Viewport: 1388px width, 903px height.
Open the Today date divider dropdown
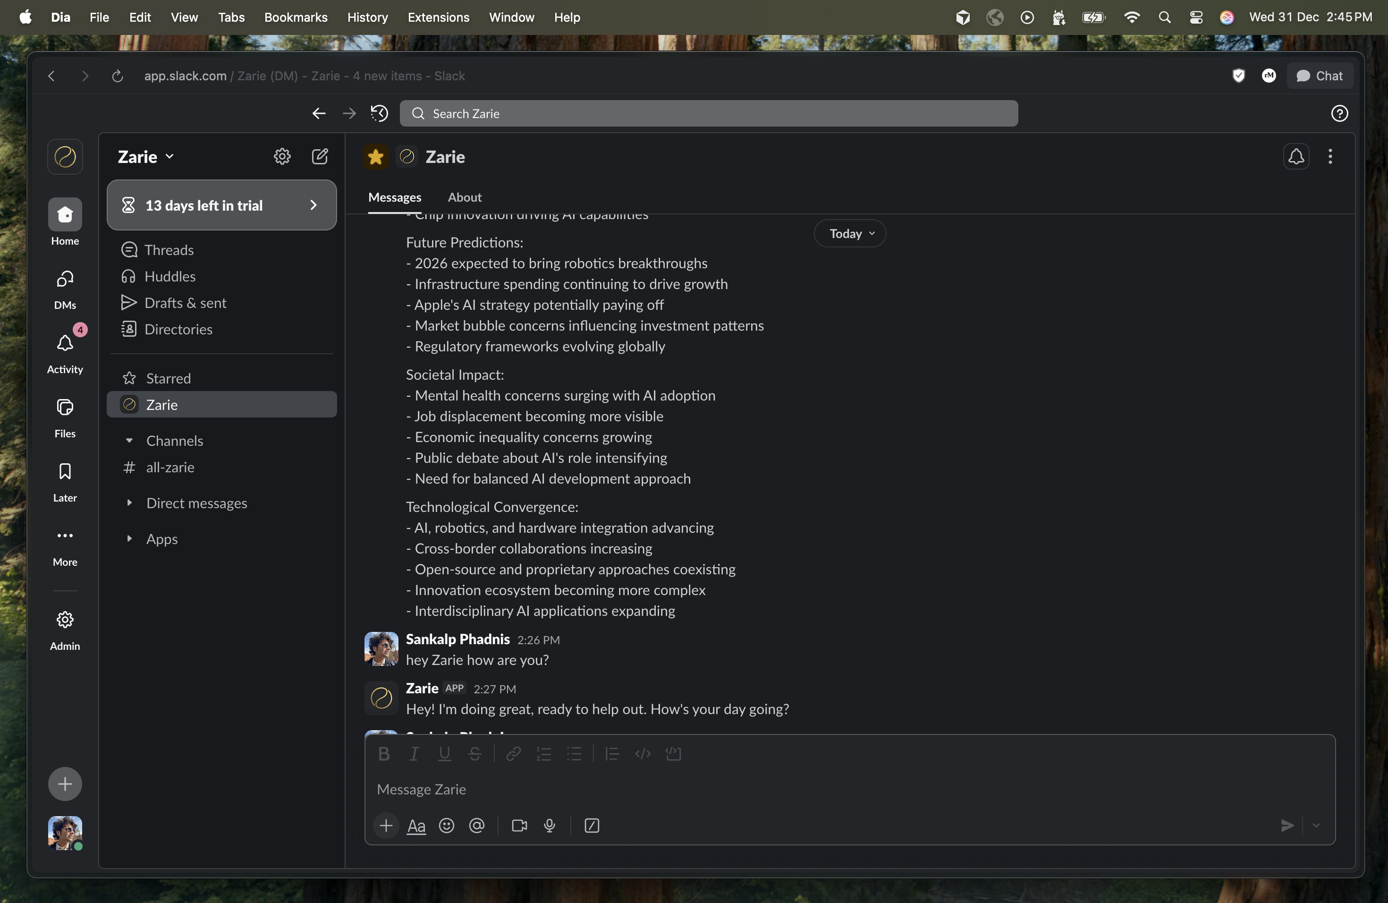coord(849,233)
